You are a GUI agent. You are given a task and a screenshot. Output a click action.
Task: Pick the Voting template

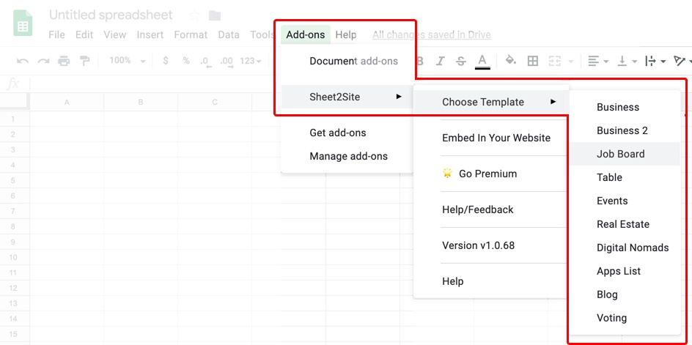coord(611,318)
